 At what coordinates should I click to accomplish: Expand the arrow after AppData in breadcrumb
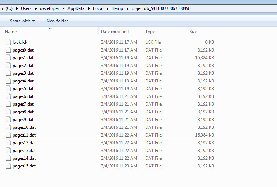(89, 8)
